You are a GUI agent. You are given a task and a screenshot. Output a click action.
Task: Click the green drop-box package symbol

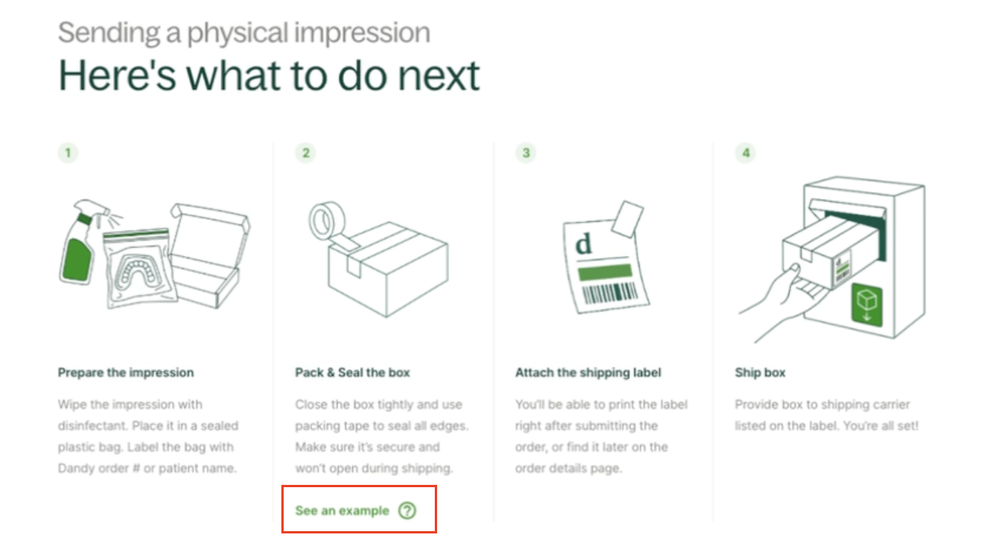[866, 304]
